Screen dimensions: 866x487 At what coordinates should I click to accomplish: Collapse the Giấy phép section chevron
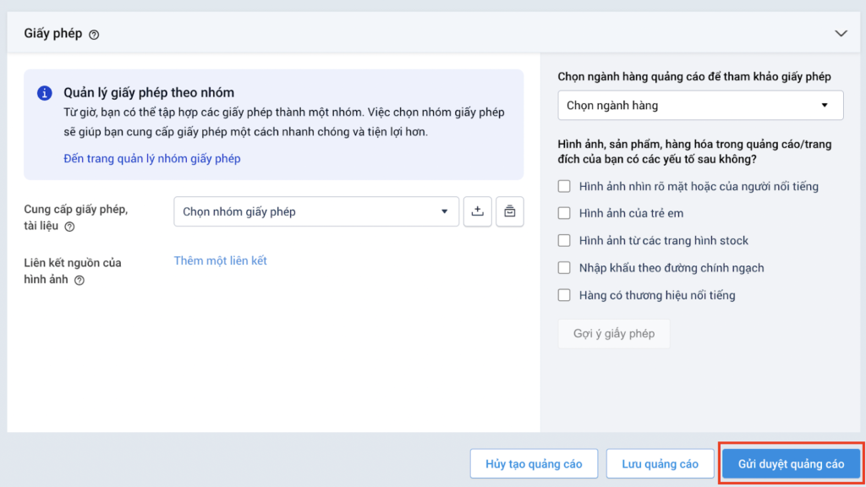point(841,34)
